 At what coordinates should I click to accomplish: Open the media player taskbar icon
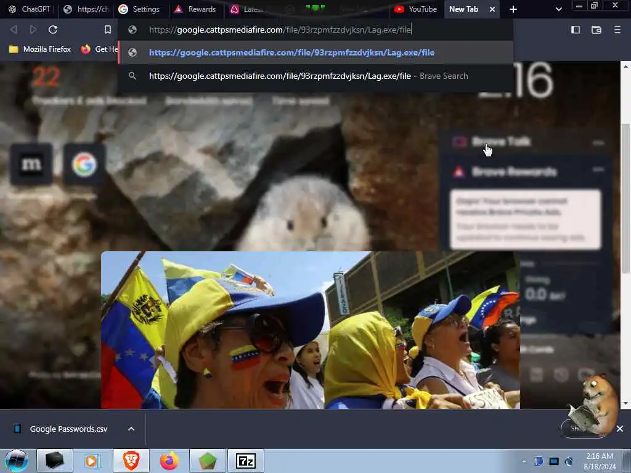[92, 461]
